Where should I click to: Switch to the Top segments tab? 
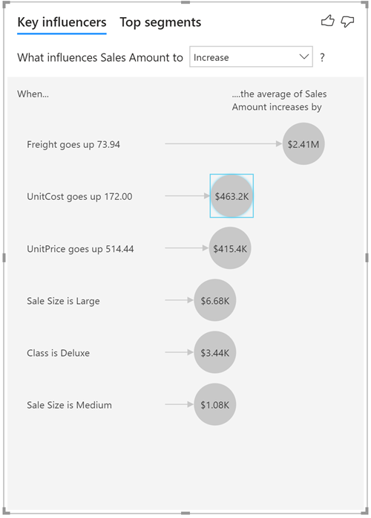(160, 22)
